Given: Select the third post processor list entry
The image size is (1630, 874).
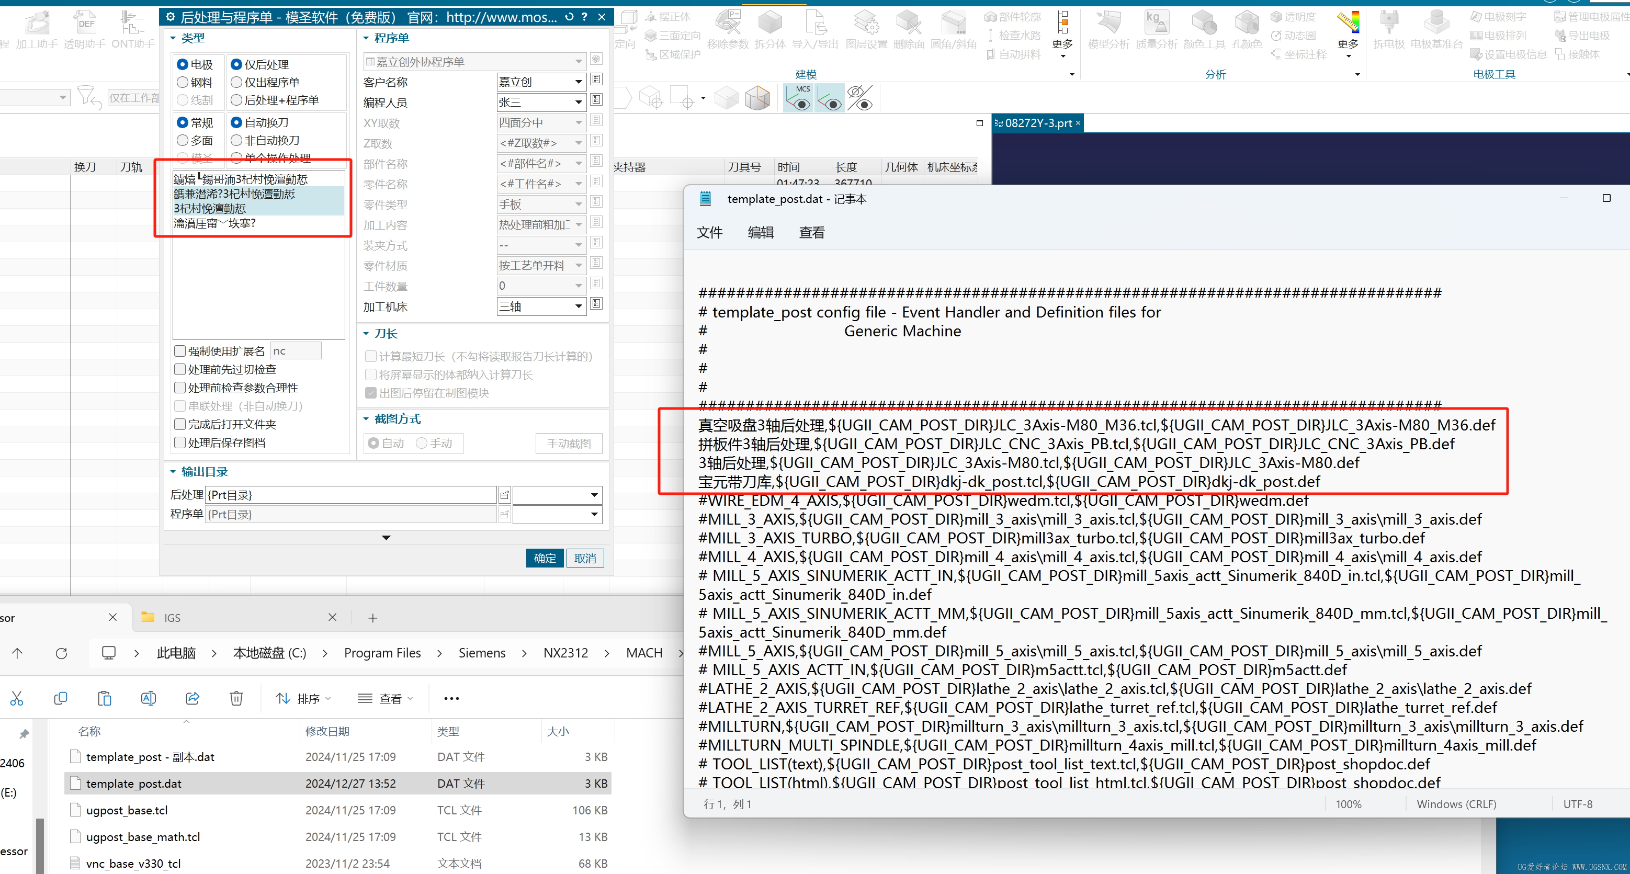Looking at the screenshot, I should point(259,208).
